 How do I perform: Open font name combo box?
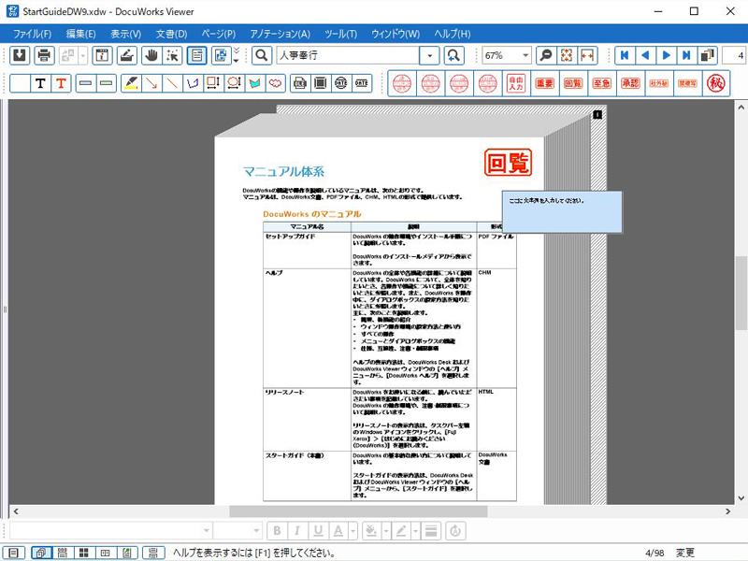tap(110, 531)
